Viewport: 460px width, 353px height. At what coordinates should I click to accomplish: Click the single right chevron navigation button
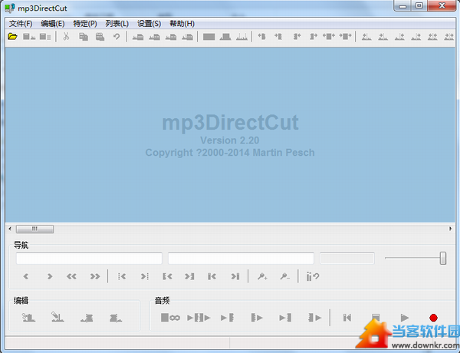tap(50, 276)
